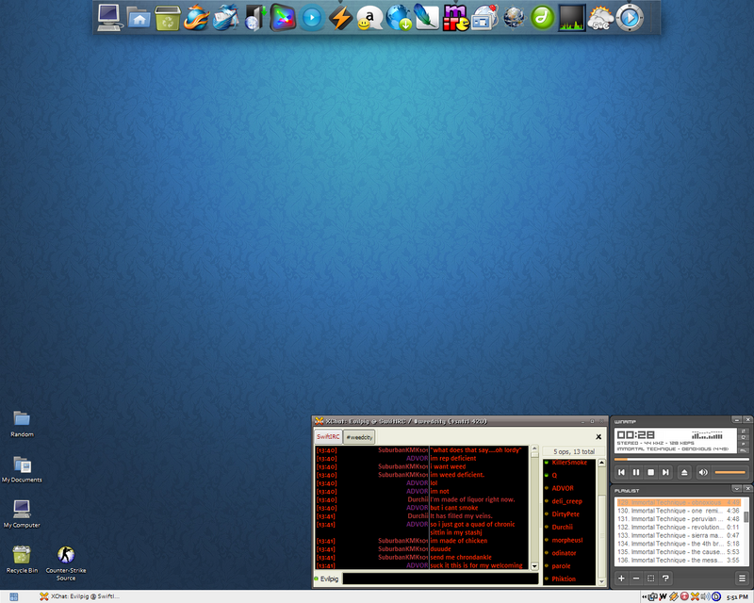
Task: Add files with playlist plus button
Action: 621,578
